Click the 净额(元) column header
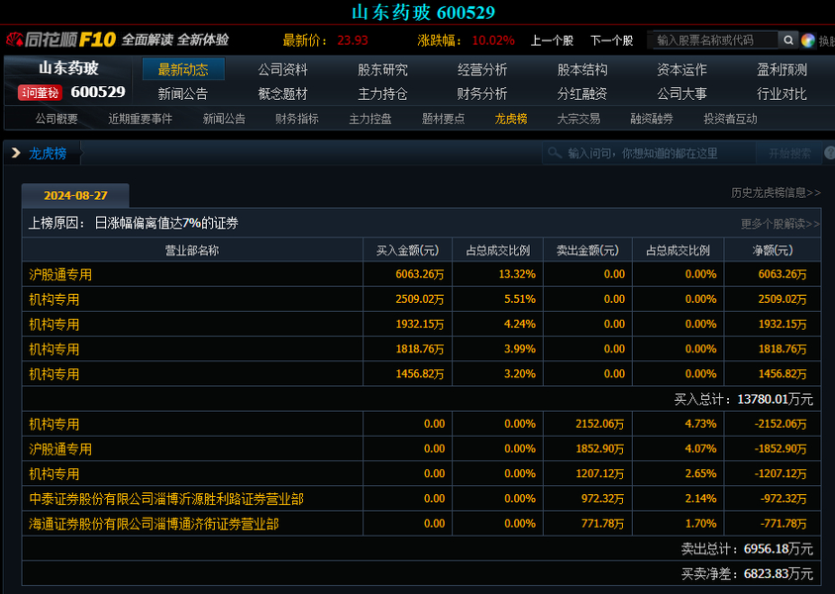This screenshot has width=835, height=594. click(773, 250)
